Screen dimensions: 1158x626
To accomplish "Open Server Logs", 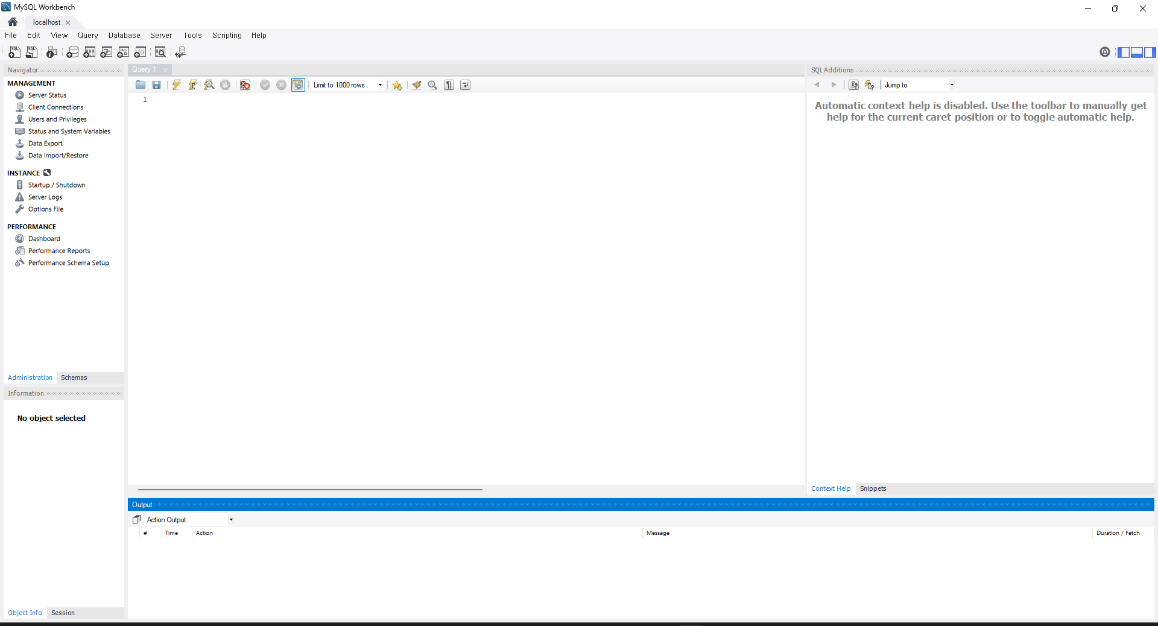I will (x=45, y=197).
